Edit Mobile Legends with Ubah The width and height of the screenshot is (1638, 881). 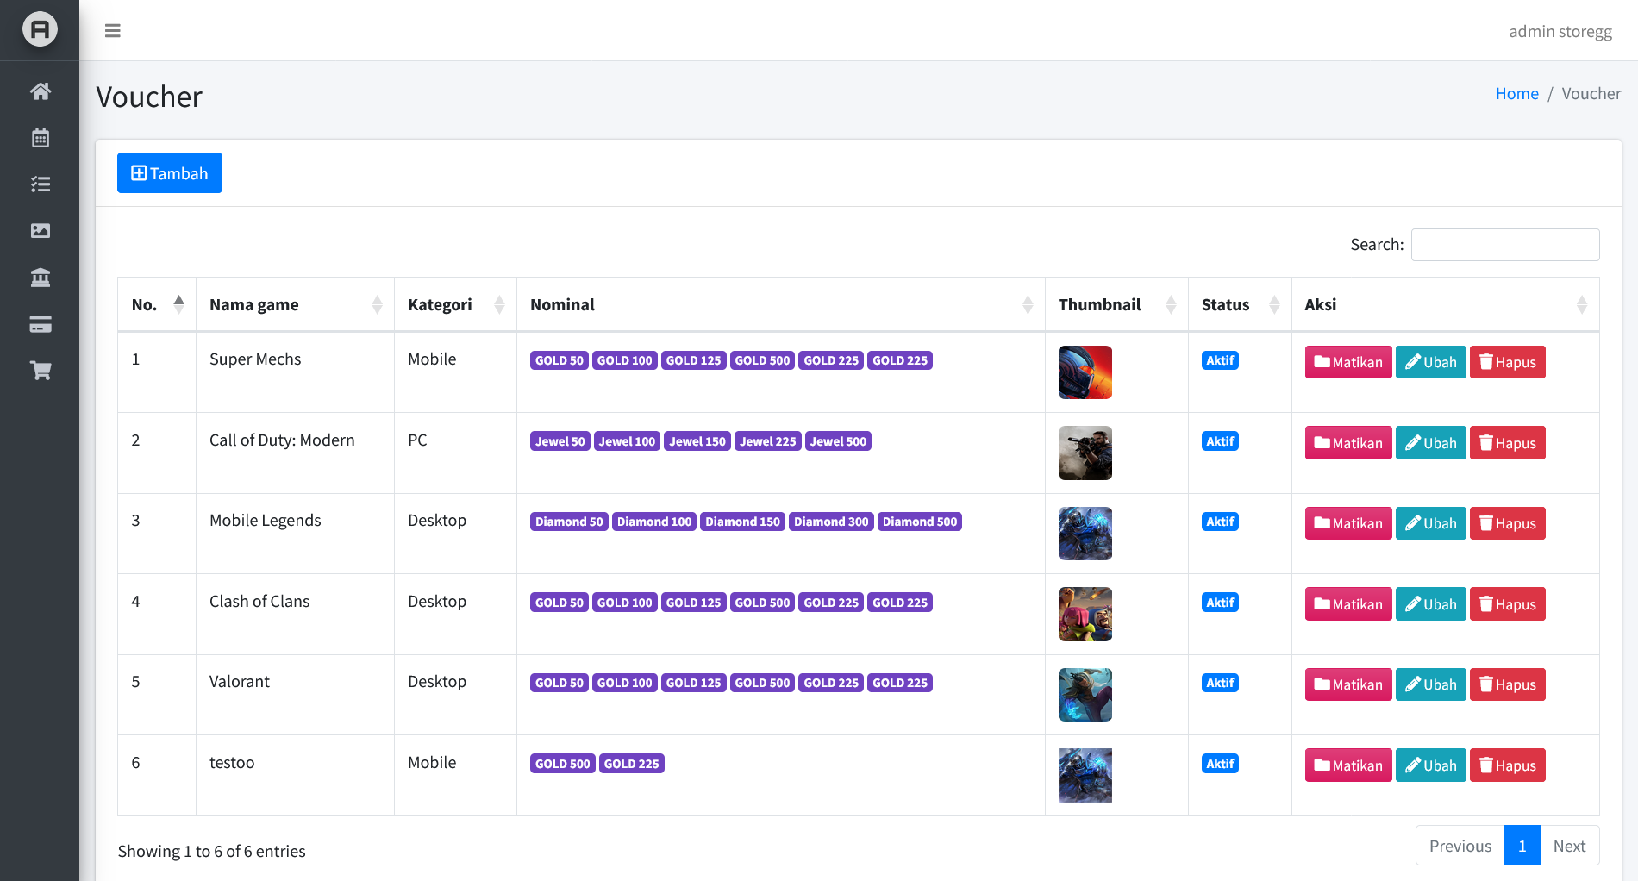pyautogui.click(x=1431, y=523)
